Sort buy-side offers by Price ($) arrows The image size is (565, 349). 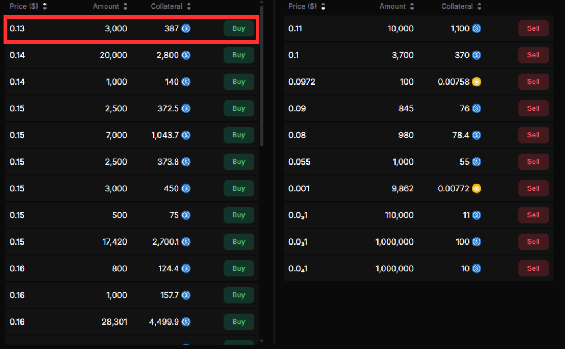coord(45,7)
